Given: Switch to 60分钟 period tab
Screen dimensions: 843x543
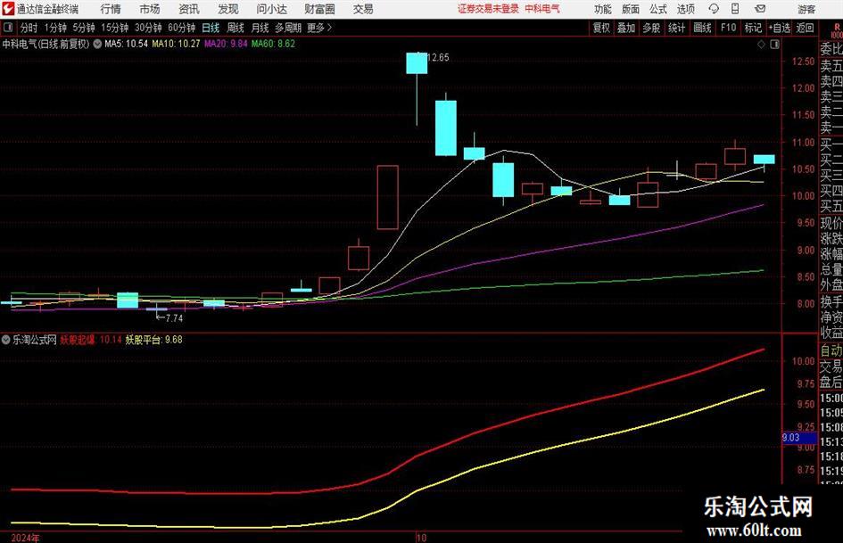Looking at the screenshot, I should [181, 28].
